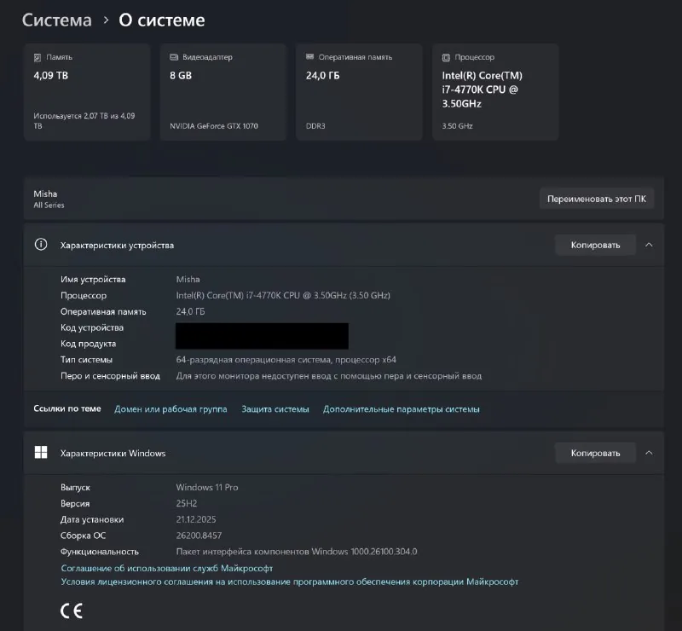Select the All Series model text
The height and width of the screenshot is (631, 682).
49,206
